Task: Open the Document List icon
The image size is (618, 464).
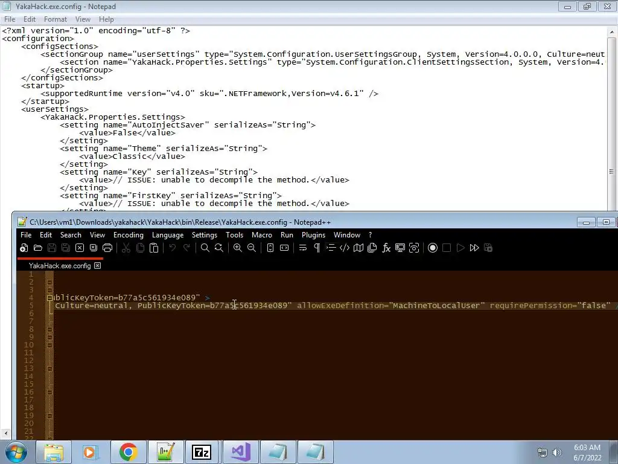Action: click(372, 248)
